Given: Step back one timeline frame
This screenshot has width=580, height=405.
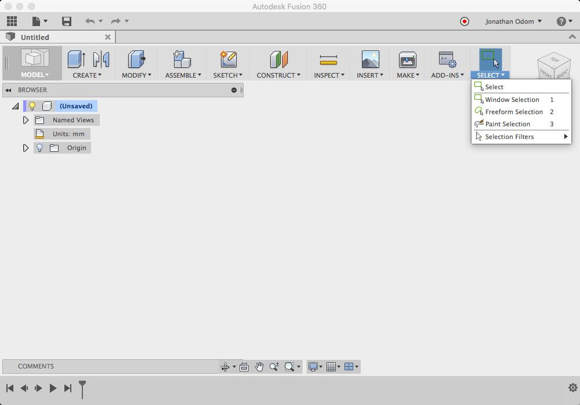Looking at the screenshot, I should [24, 388].
